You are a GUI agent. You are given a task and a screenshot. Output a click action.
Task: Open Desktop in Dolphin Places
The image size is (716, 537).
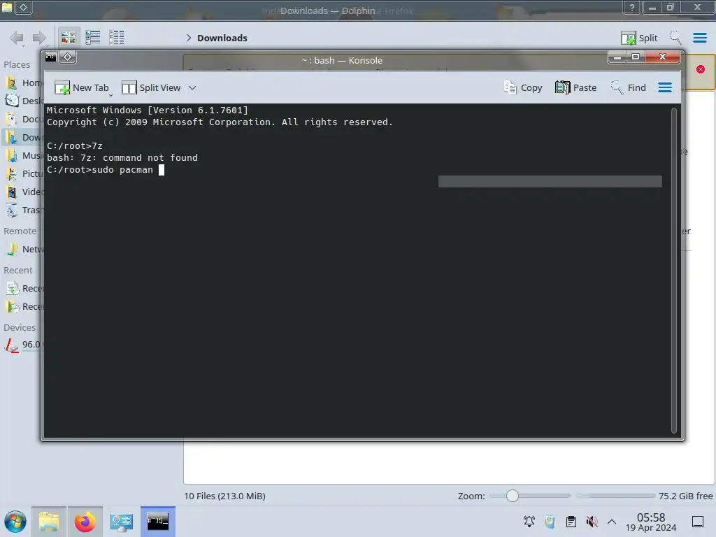tap(23, 101)
